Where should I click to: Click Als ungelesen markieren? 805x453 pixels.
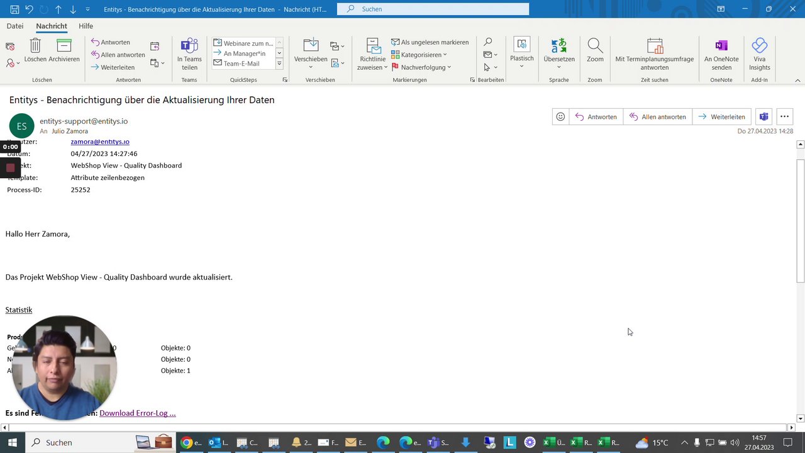point(430,42)
